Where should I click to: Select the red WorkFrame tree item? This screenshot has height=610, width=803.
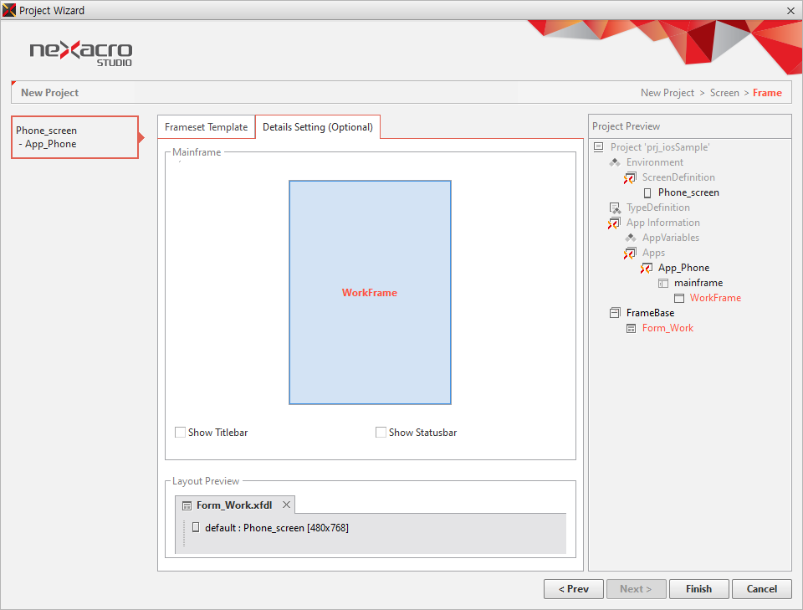coord(715,298)
